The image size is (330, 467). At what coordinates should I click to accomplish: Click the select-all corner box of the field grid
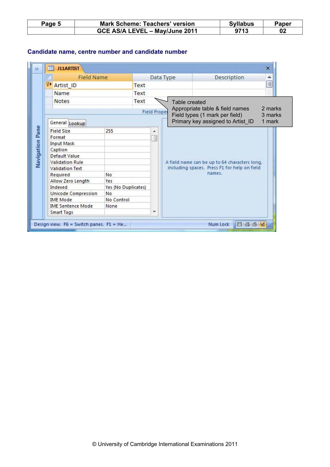coord(49,77)
